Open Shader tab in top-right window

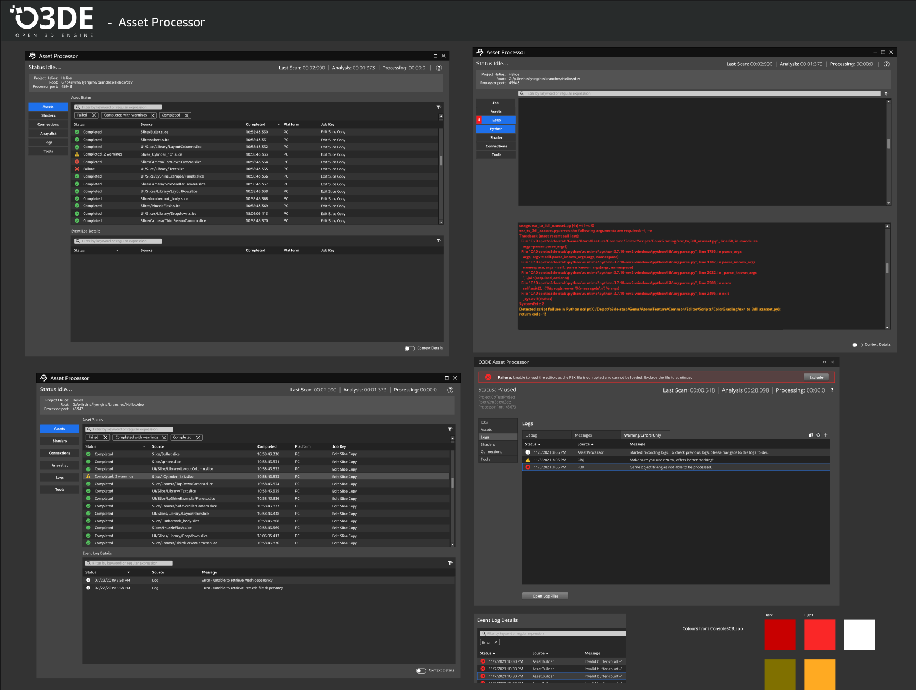496,138
